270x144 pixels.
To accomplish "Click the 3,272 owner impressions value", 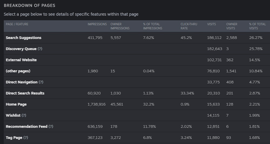I will tap(116, 138).
